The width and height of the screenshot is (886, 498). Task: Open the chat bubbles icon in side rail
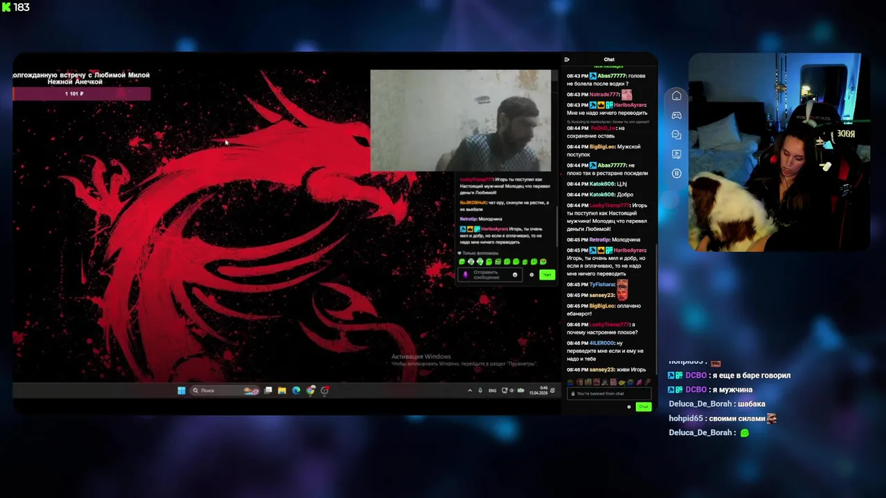pyautogui.click(x=676, y=134)
